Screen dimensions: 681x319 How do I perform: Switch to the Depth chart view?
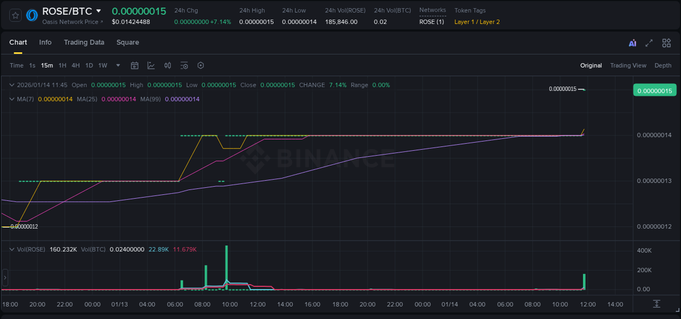point(663,65)
